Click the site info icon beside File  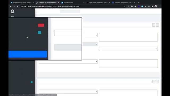click(x=22, y=6)
